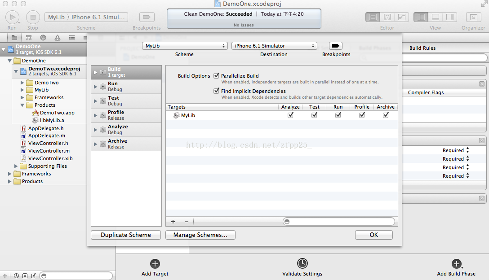Uncheck Analyze for MyLib target
Viewport: 489px width, 280px height.
click(x=290, y=115)
